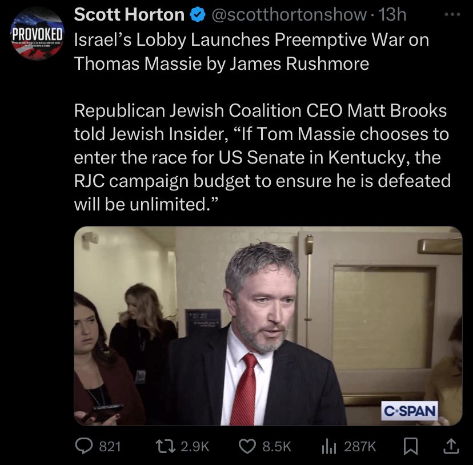The width and height of the screenshot is (473, 465).
Task: Click the repost arrows icon
Action: tap(165, 446)
